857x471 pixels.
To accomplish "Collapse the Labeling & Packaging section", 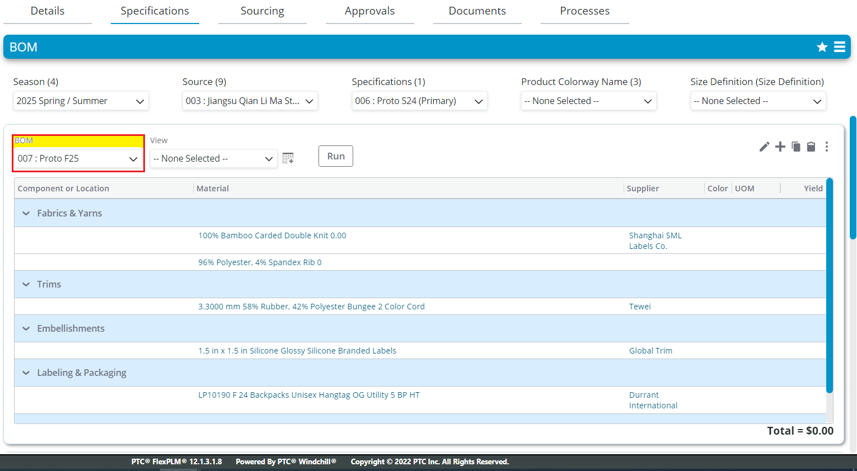I will [26, 373].
